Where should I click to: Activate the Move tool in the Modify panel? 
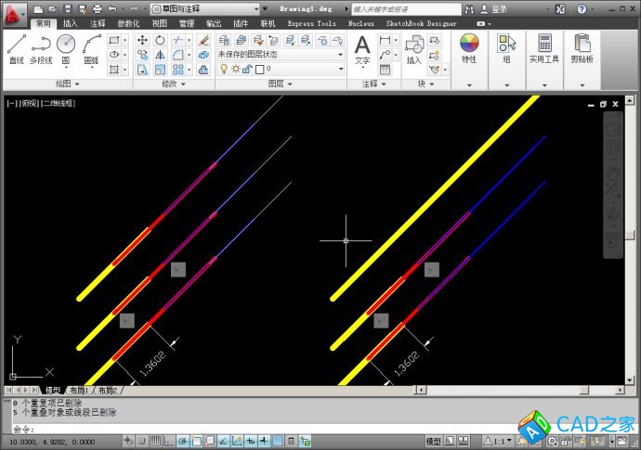pyautogui.click(x=142, y=41)
